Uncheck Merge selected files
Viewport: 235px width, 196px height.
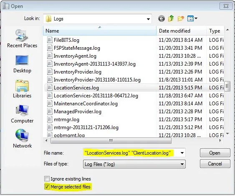47,187
